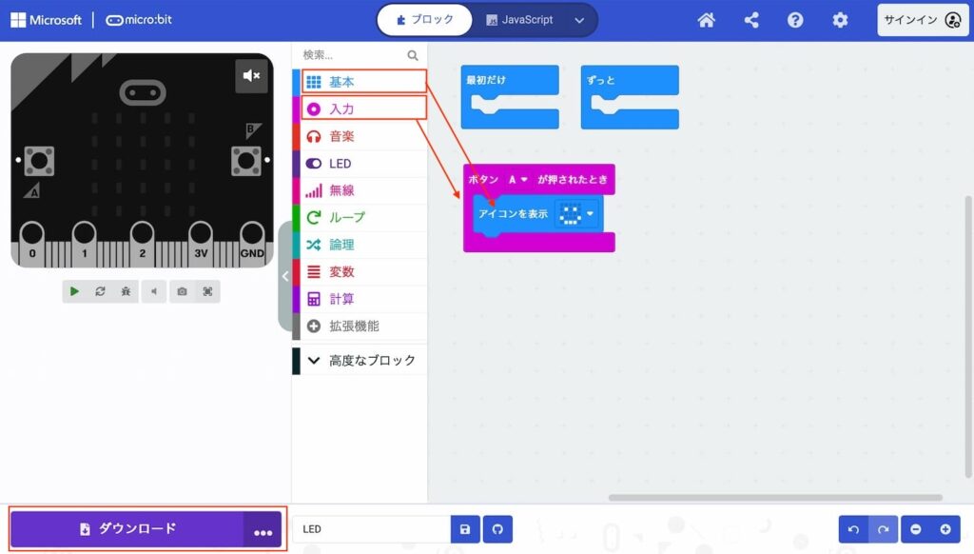Save the project with the floppy disk icon
This screenshot has height=554, width=974.
pyautogui.click(x=464, y=529)
